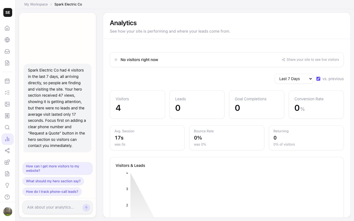Click the Visitors & Leads chart title
The height and width of the screenshot is (221, 354).
coord(130,165)
